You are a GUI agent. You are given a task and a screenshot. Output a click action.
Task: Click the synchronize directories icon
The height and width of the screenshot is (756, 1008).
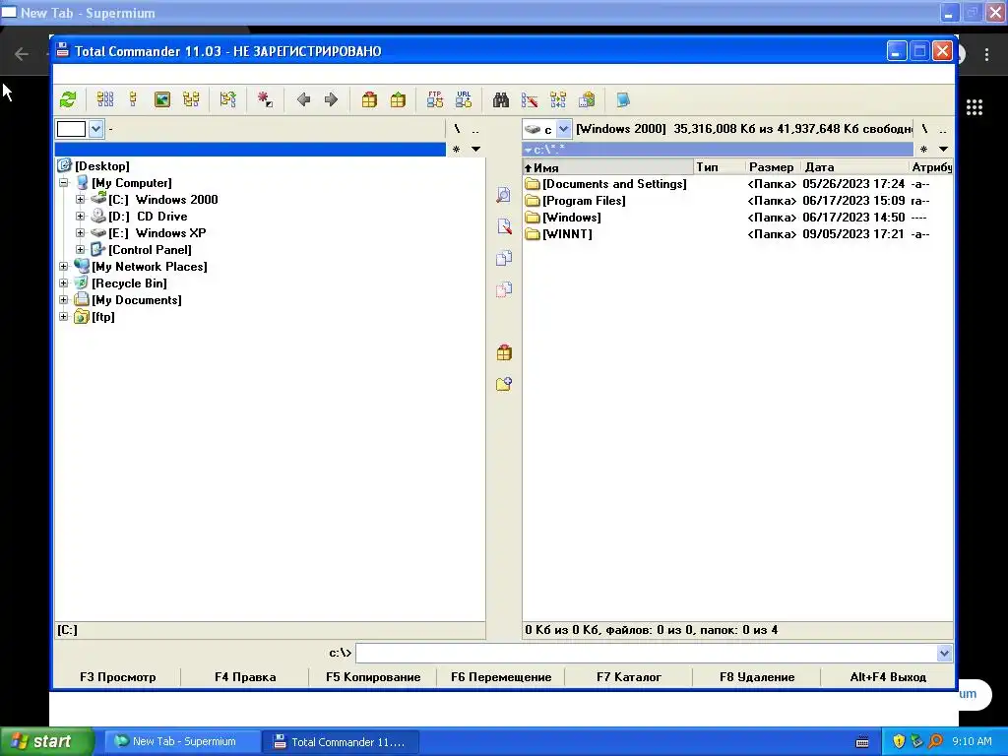click(558, 99)
